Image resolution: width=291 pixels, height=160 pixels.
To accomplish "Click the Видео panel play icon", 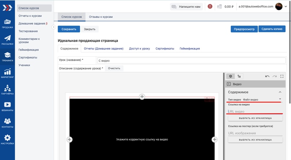I will pos(229,84).
